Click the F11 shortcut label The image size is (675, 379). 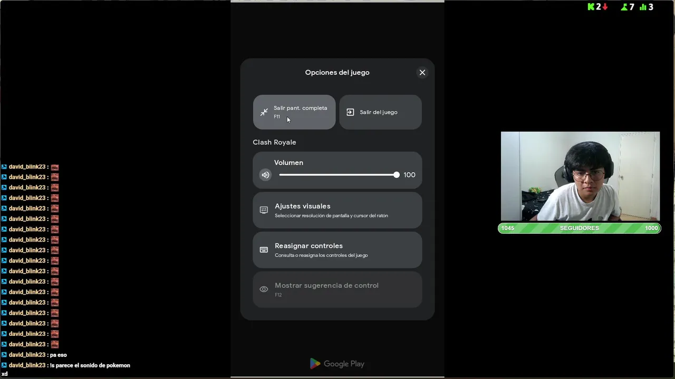click(277, 117)
